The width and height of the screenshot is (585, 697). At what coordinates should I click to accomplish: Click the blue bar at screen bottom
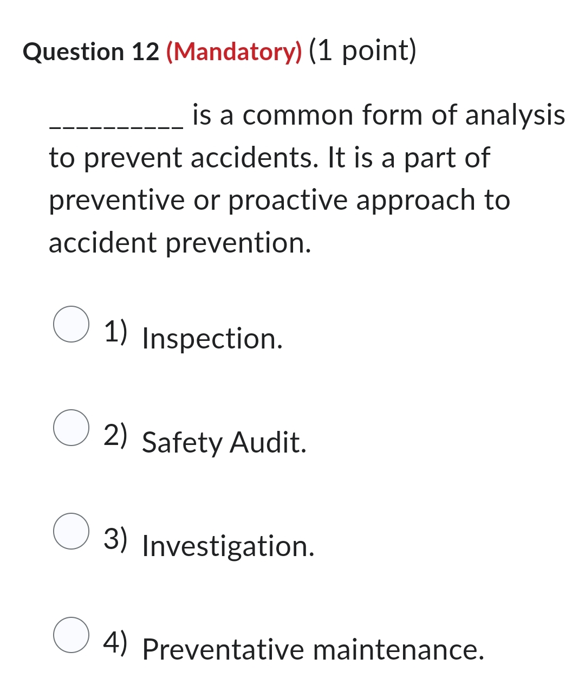click(x=292, y=694)
